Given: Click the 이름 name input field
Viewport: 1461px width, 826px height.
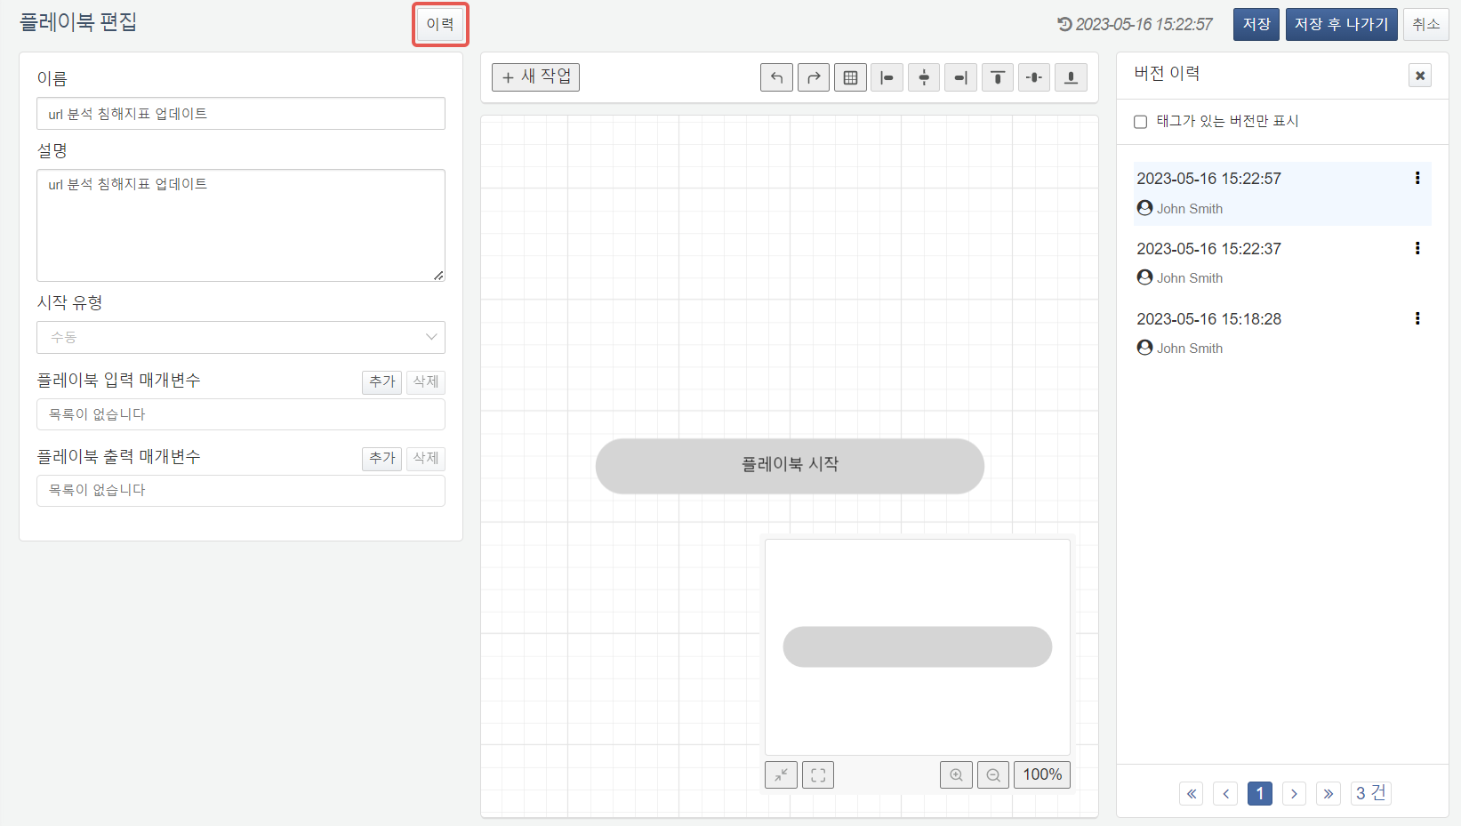Looking at the screenshot, I should pos(241,114).
